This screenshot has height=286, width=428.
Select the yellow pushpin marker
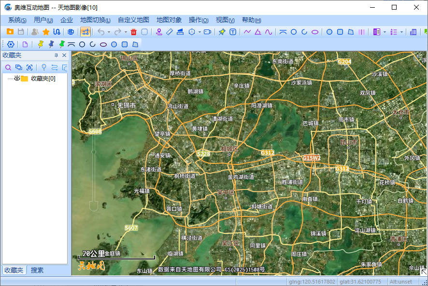coord(41,44)
